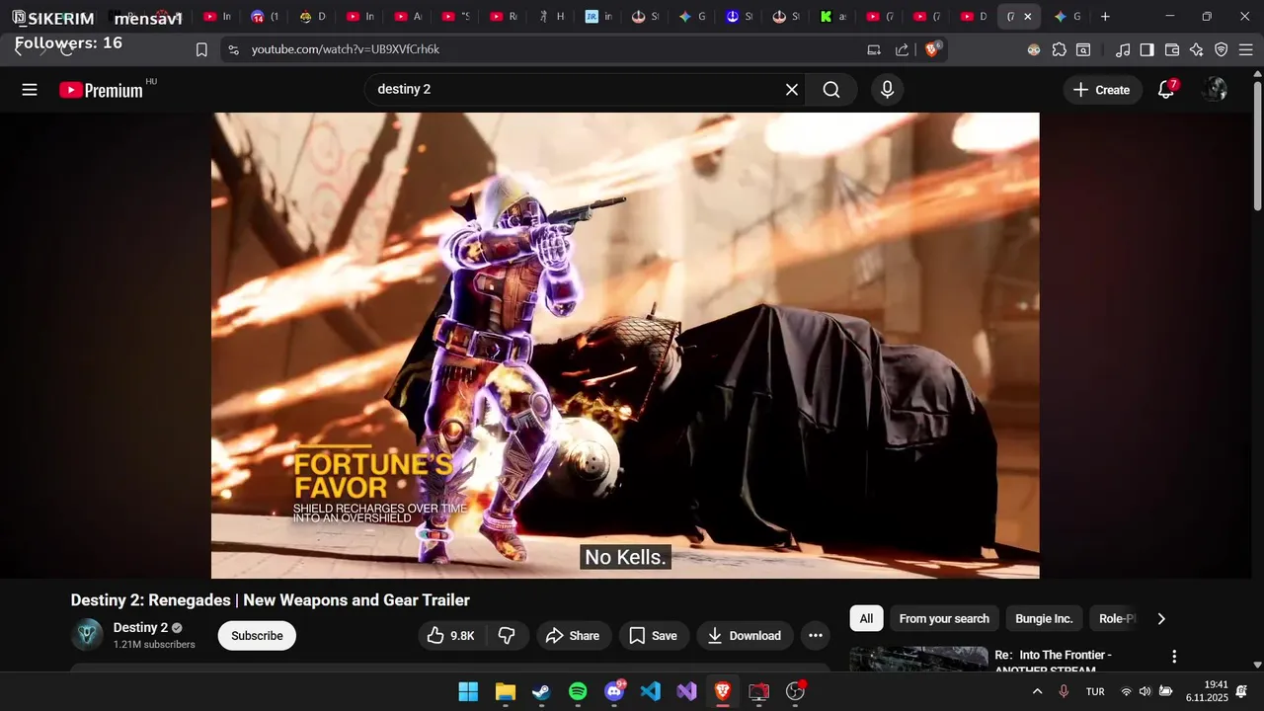Open the Leo AI sparkle icon

[1197, 49]
